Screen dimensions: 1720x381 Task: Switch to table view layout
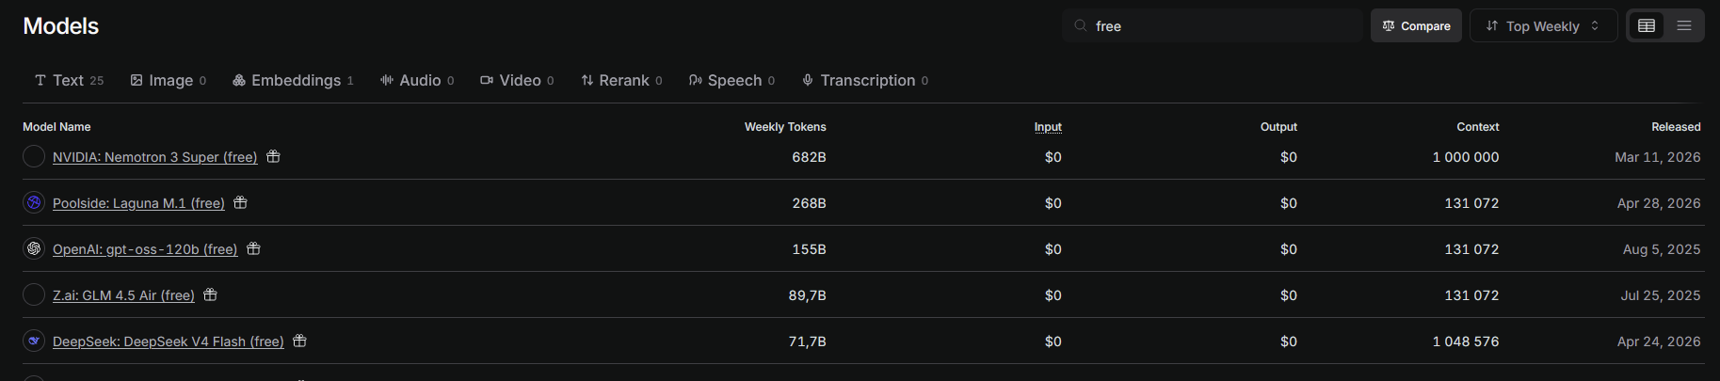click(x=1647, y=25)
